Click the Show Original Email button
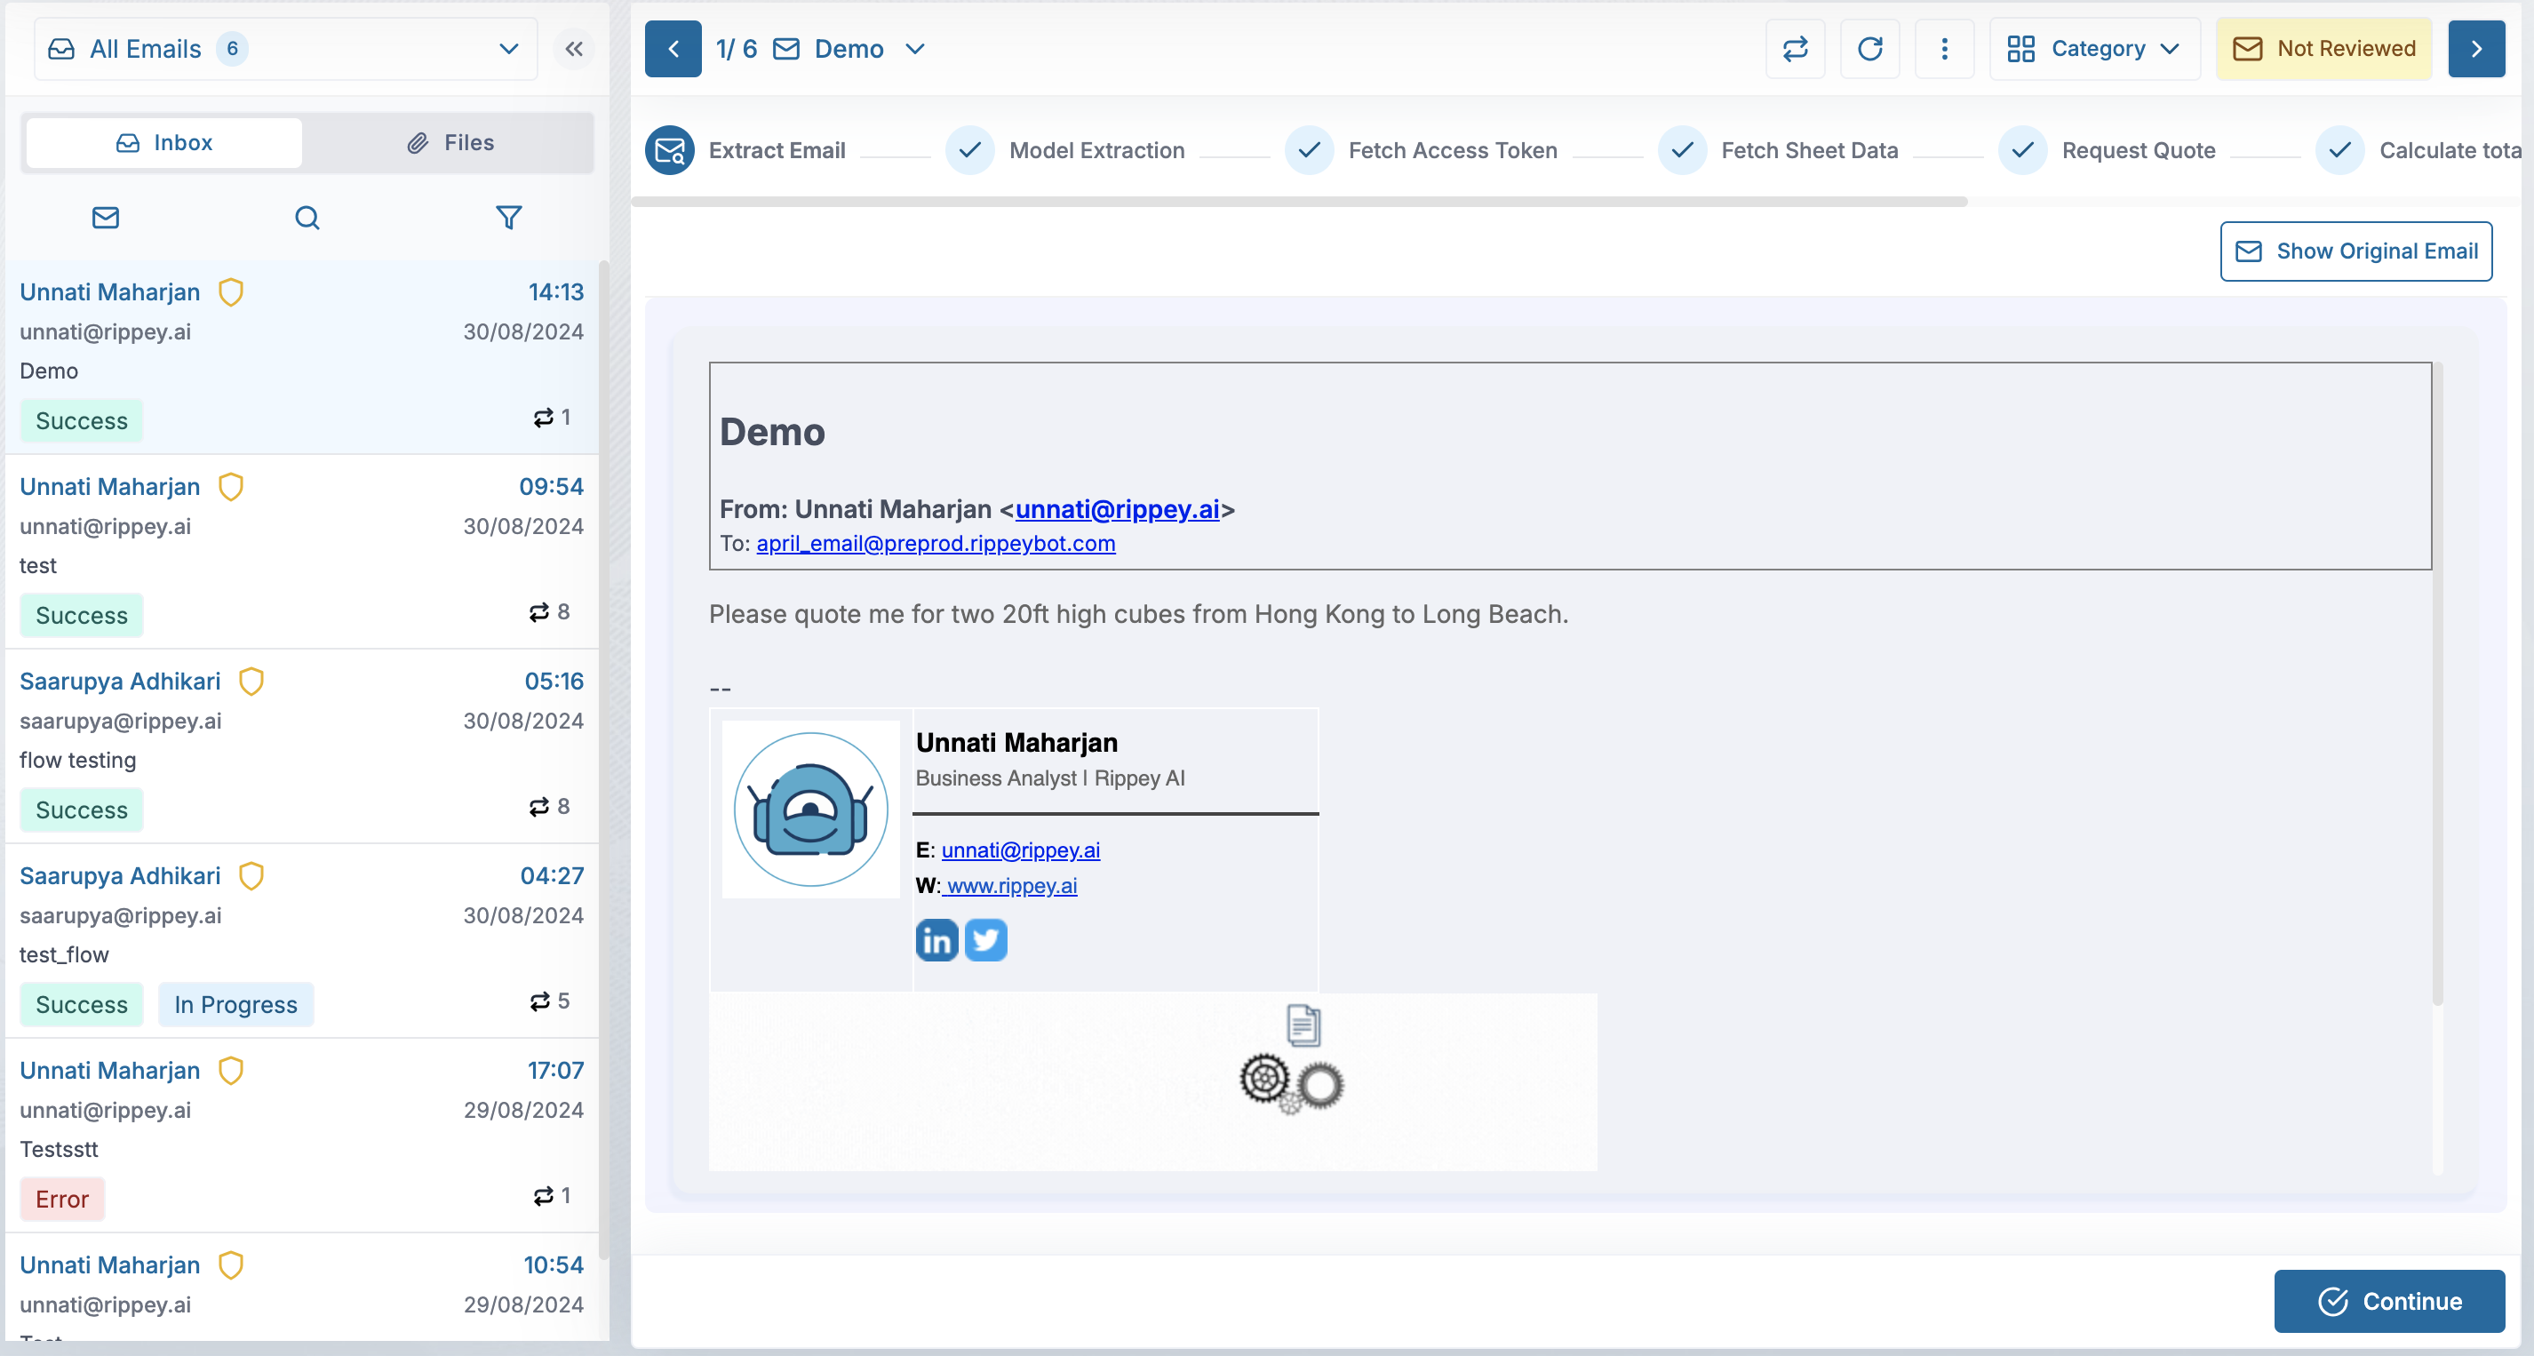 click(2355, 251)
